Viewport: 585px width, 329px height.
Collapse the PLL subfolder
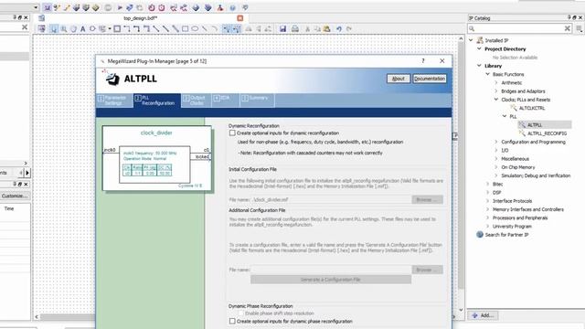tap(505, 116)
